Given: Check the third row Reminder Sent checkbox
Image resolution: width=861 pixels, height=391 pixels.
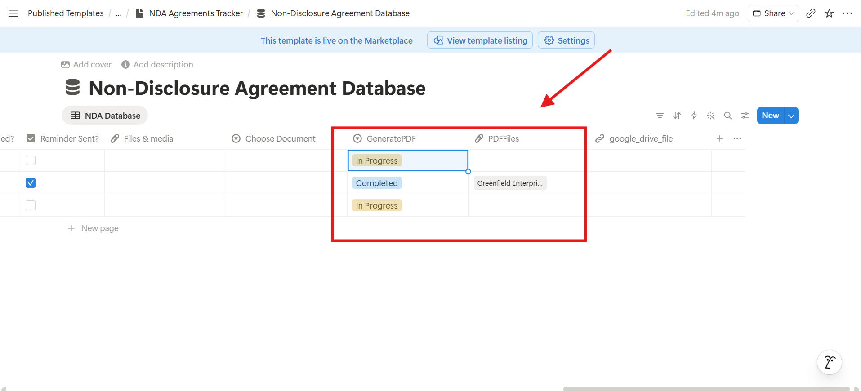Looking at the screenshot, I should (x=31, y=205).
